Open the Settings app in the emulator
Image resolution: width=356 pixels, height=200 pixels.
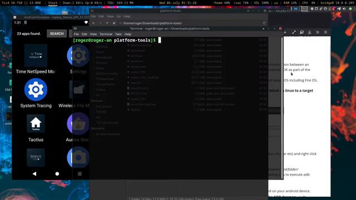(78, 59)
